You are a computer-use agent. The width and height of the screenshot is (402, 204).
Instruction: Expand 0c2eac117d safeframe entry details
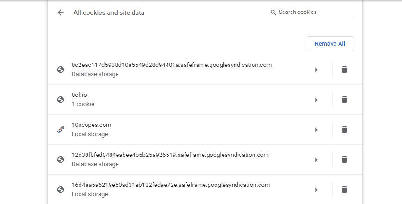316,70
